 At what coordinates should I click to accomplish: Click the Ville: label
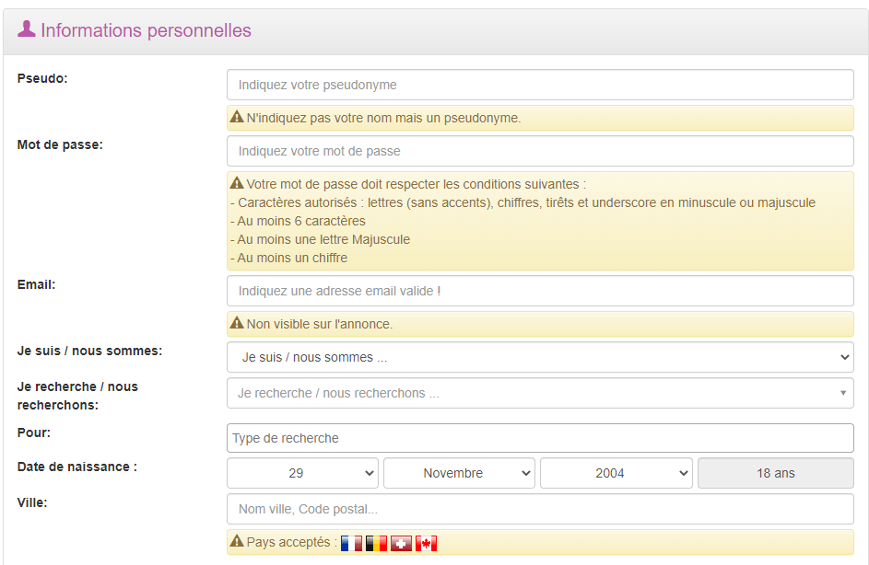click(32, 503)
